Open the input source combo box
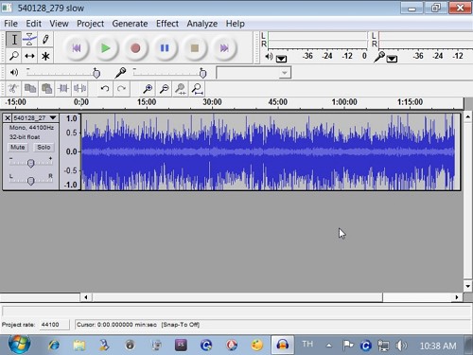 (x=254, y=73)
